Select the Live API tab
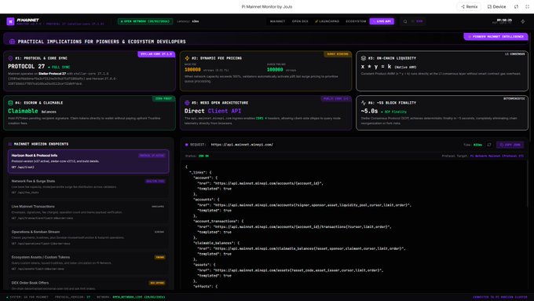The height and width of the screenshot is (301, 534). (382, 21)
